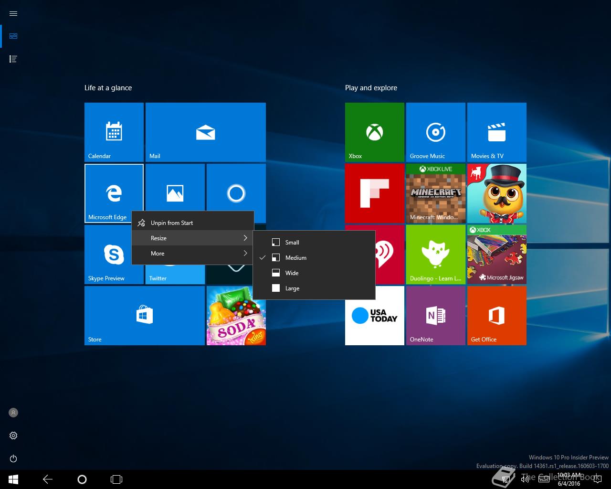Open the Store tile
This screenshot has height=489, width=611.
pyautogui.click(x=145, y=316)
